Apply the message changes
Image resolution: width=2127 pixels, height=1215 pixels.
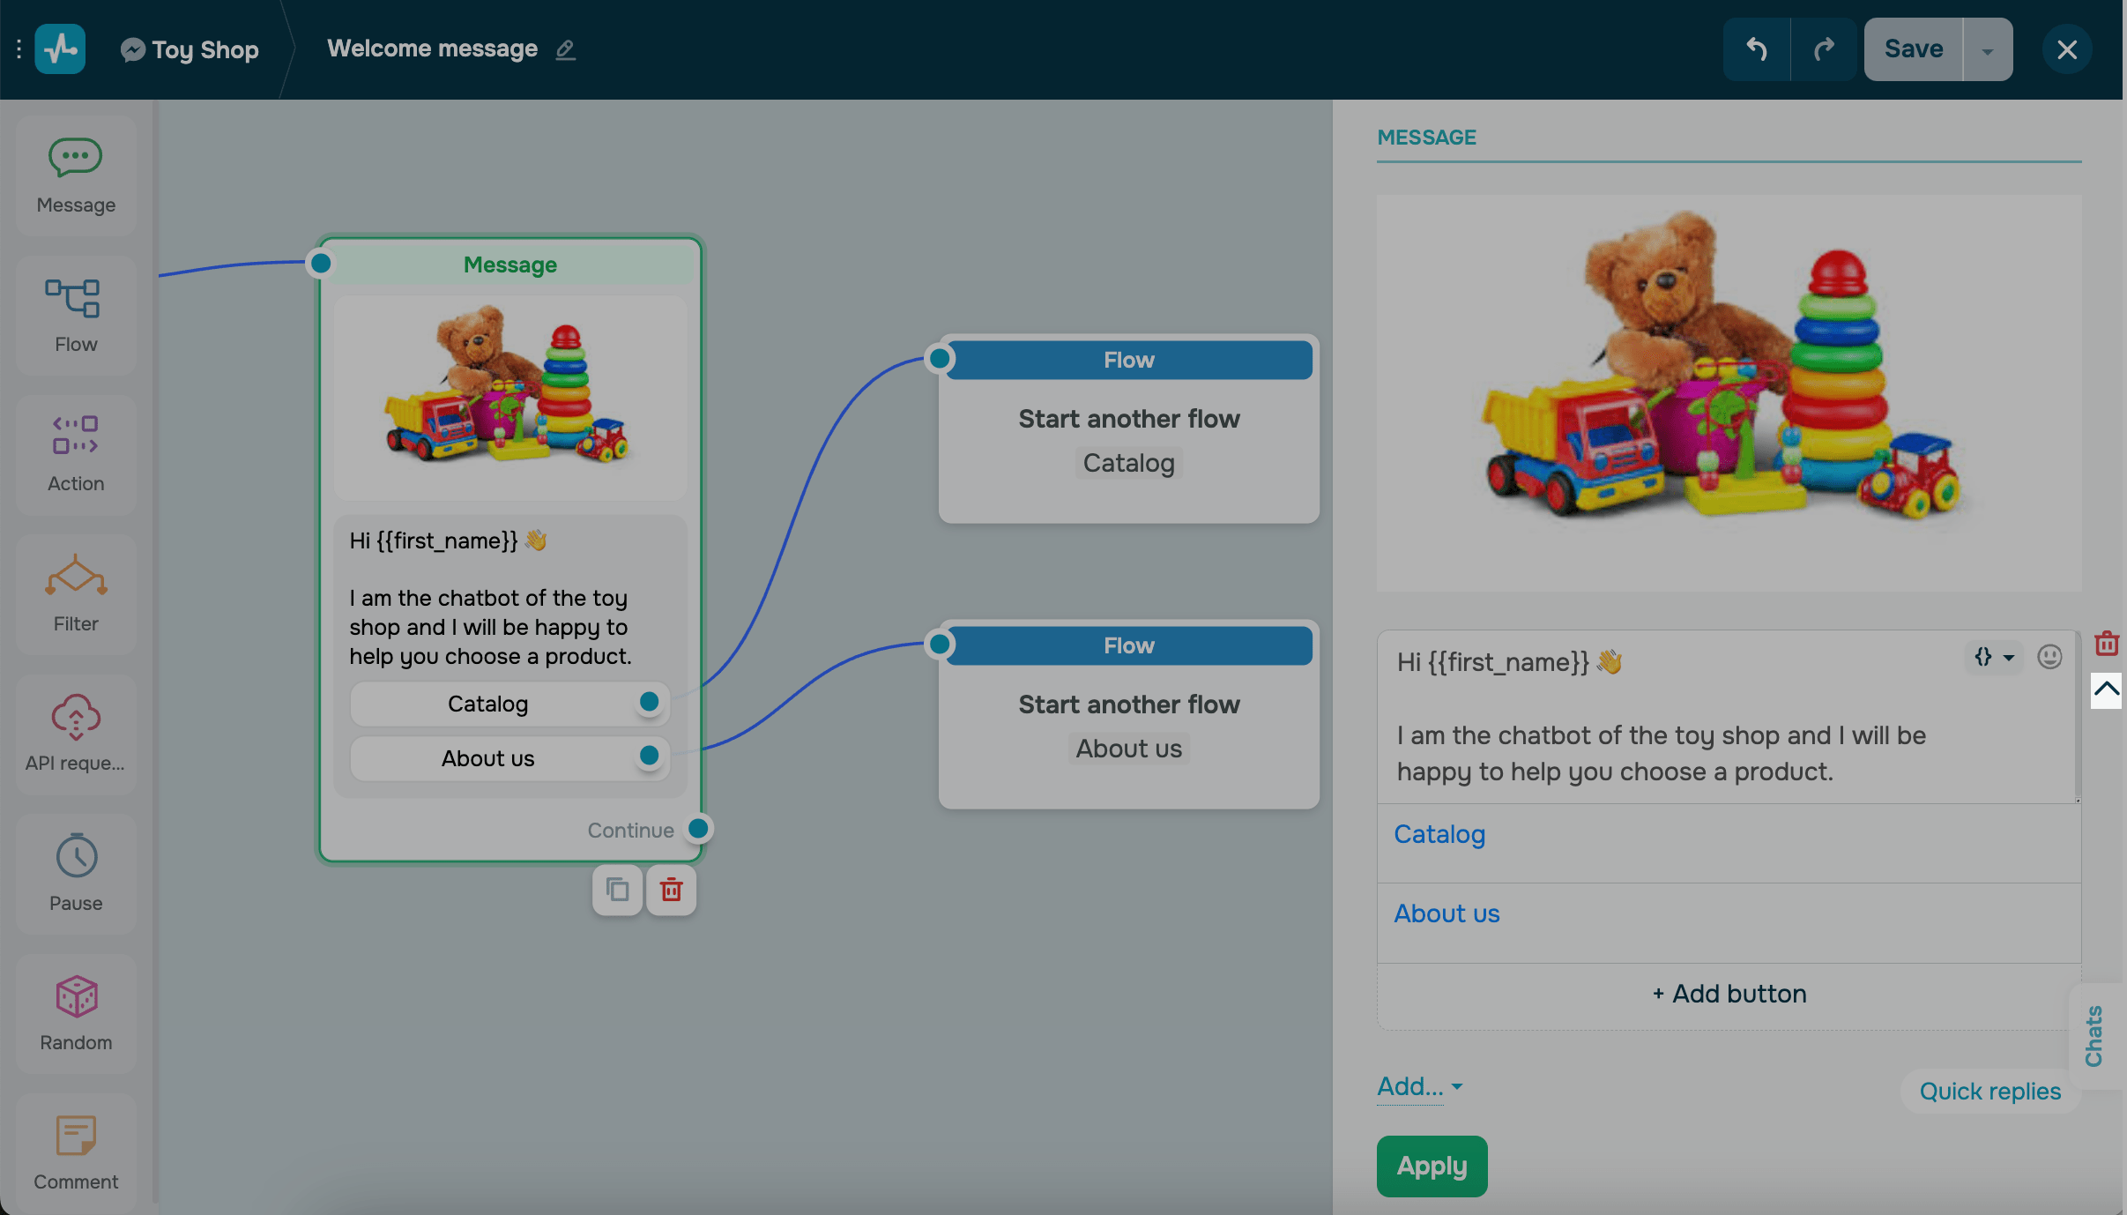click(1431, 1166)
